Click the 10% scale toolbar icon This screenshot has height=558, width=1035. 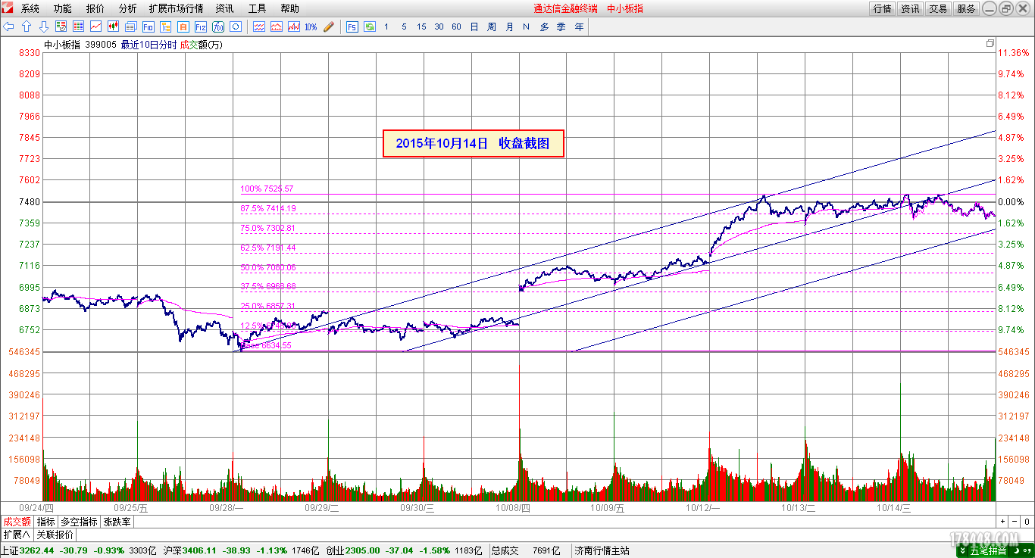[311, 26]
